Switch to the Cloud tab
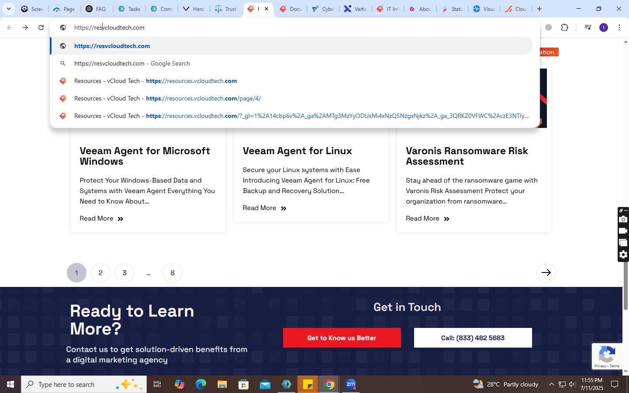The height and width of the screenshot is (393, 629). pos(516,9)
